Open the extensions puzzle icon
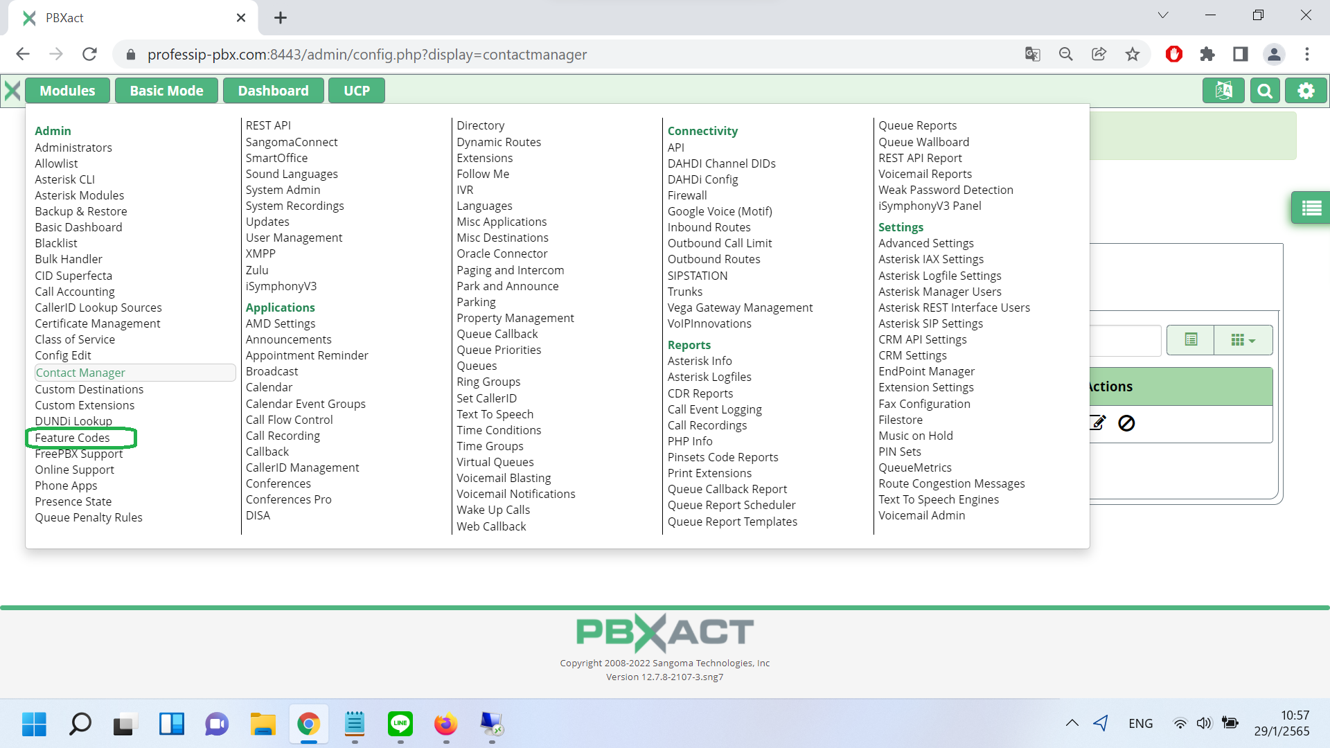The image size is (1330, 748). [x=1207, y=54]
